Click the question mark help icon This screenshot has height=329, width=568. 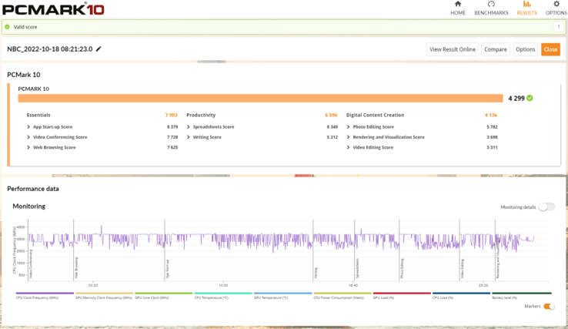pyautogui.click(x=559, y=27)
